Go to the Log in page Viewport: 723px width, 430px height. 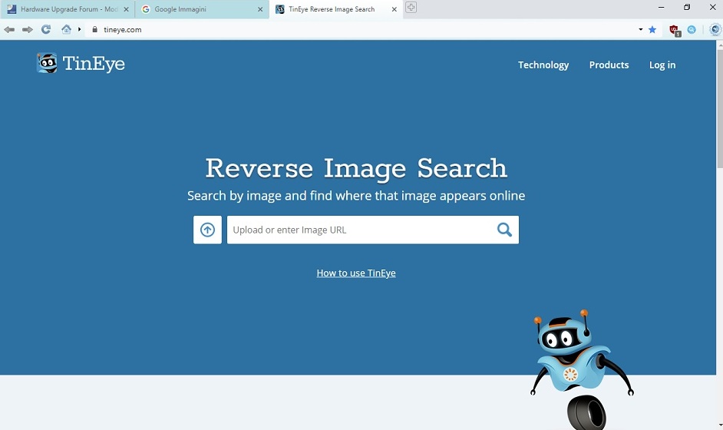click(662, 65)
